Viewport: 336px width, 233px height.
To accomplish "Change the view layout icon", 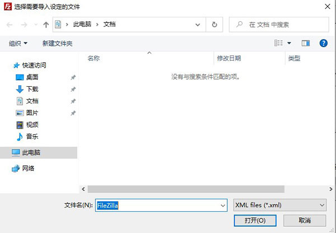I will coord(278,43).
